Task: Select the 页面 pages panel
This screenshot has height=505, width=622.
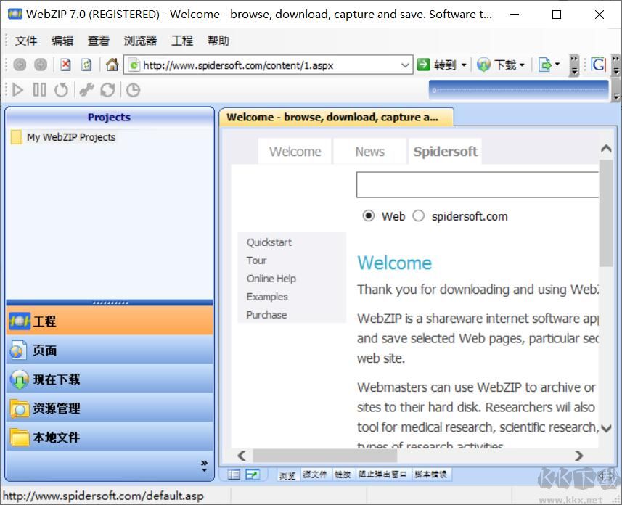Action: point(110,350)
